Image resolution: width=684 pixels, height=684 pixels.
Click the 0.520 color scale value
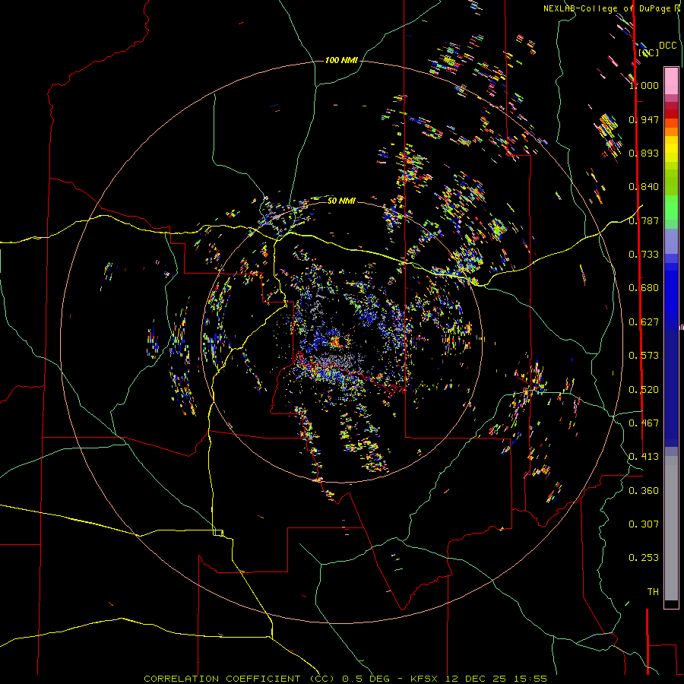click(x=644, y=390)
